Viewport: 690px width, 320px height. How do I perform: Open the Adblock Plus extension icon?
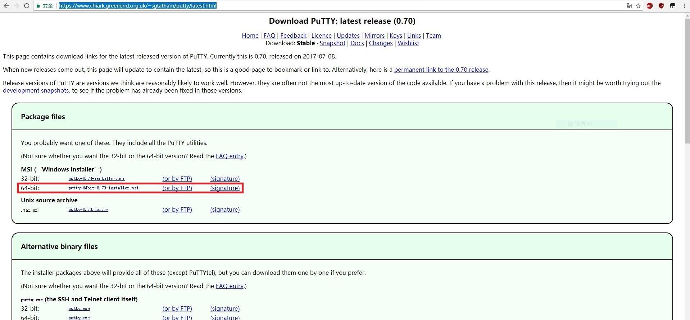coord(650,6)
